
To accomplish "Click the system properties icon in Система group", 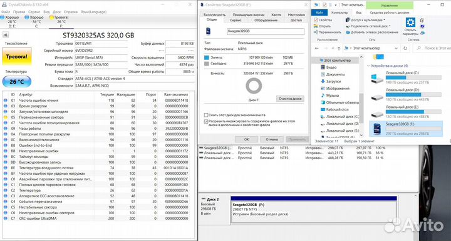I will (422, 27).
